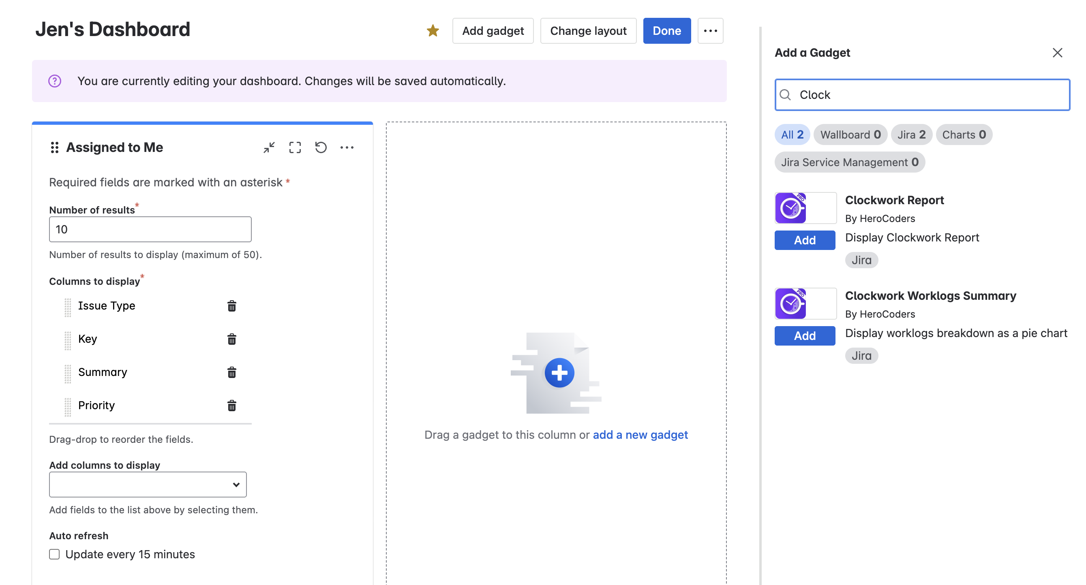Click the gadget search field

click(921, 95)
